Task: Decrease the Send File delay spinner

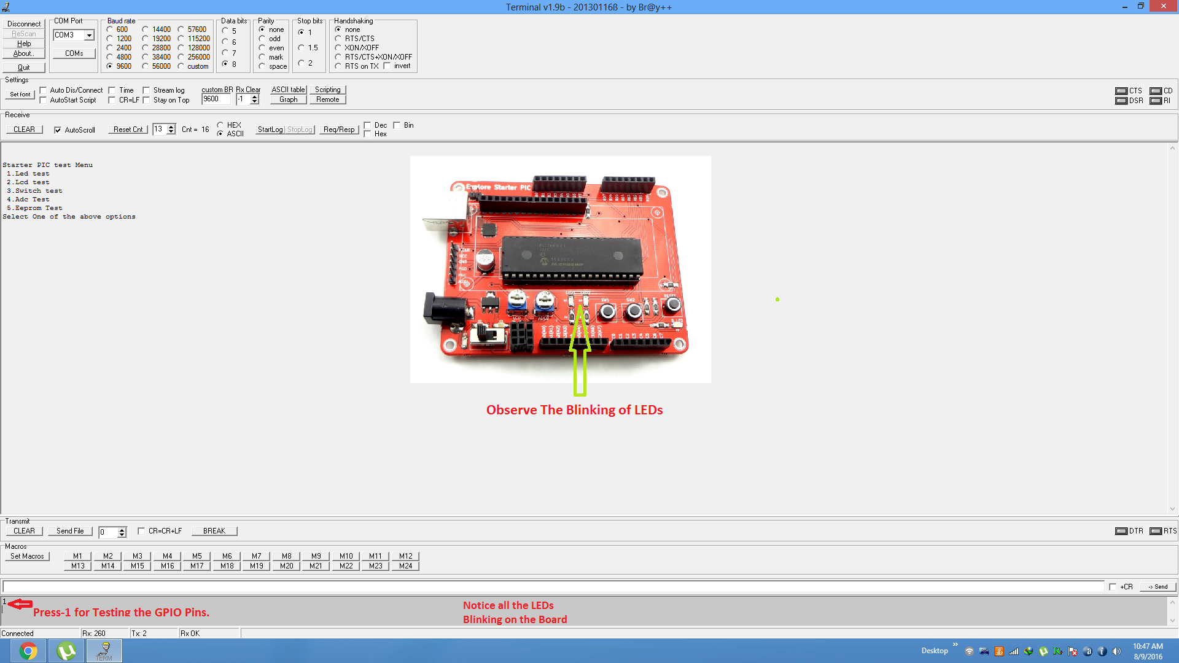Action: pyautogui.click(x=122, y=535)
